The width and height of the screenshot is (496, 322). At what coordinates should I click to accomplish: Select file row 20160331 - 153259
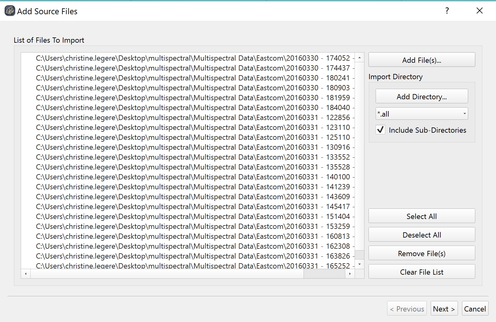coord(188,226)
